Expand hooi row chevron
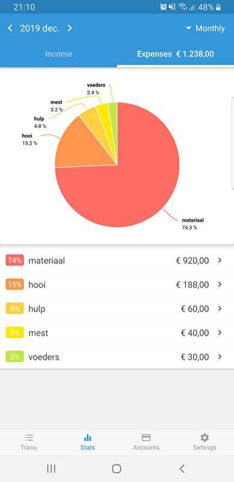The height and width of the screenshot is (482, 234). 220,284
